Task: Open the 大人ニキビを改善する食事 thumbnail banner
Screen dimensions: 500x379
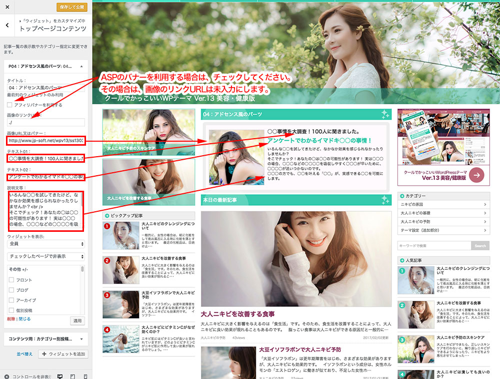Action: click(x=148, y=182)
